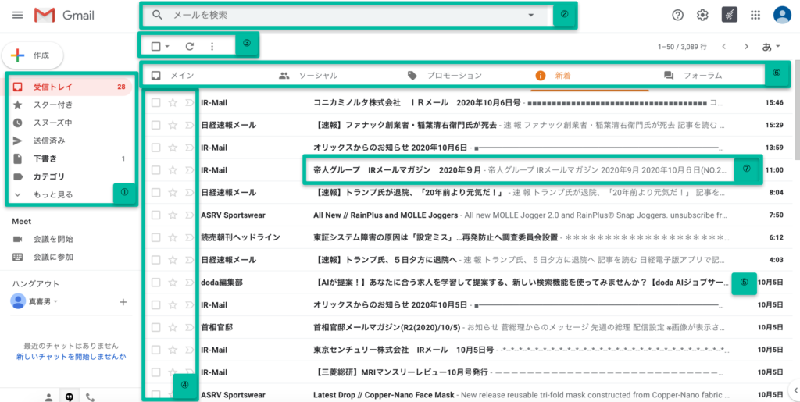Open the select-all checkbox dropdown arrow
Image resolution: width=800 pixels, height=402 pixels.
point(167,47)
